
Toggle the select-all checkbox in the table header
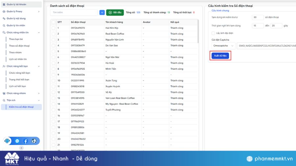[53, 22]
